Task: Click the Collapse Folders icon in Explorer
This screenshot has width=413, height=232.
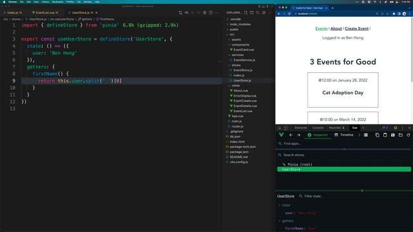Action: 264,13
